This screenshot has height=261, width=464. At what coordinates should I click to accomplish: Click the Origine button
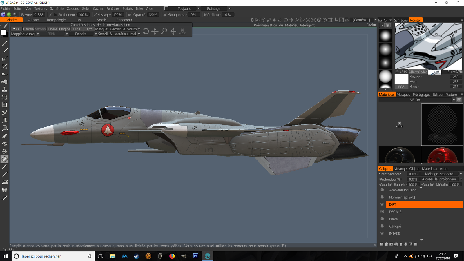click(x=65, y=29)
